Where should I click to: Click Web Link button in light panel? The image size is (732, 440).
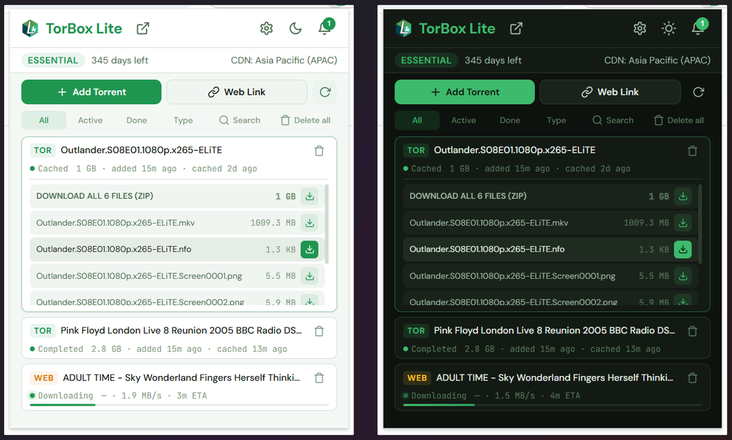(x=237, y=92)
